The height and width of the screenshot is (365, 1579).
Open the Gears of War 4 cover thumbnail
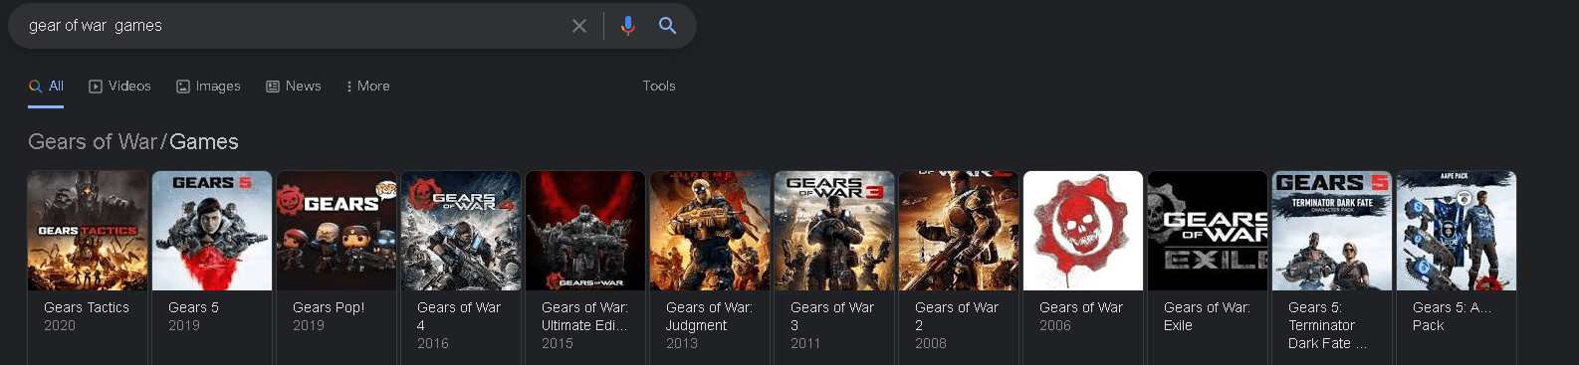(461, 231)
